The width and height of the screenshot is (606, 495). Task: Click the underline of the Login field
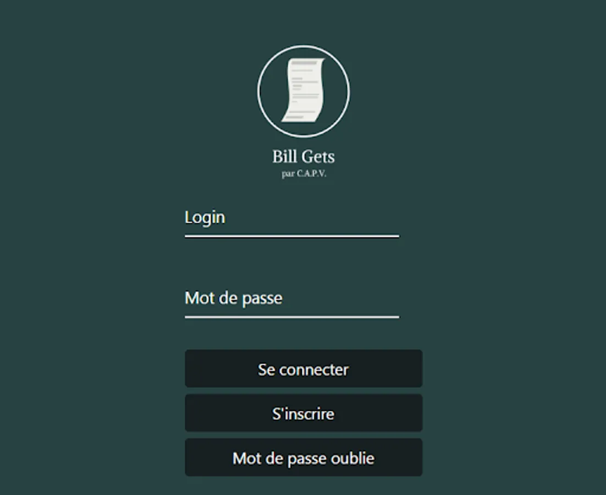click(292, 236)
